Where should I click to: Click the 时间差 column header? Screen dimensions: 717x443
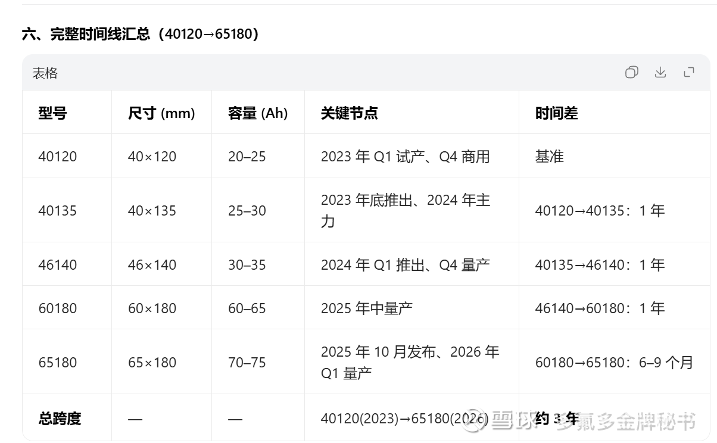[x=556, y=113]
